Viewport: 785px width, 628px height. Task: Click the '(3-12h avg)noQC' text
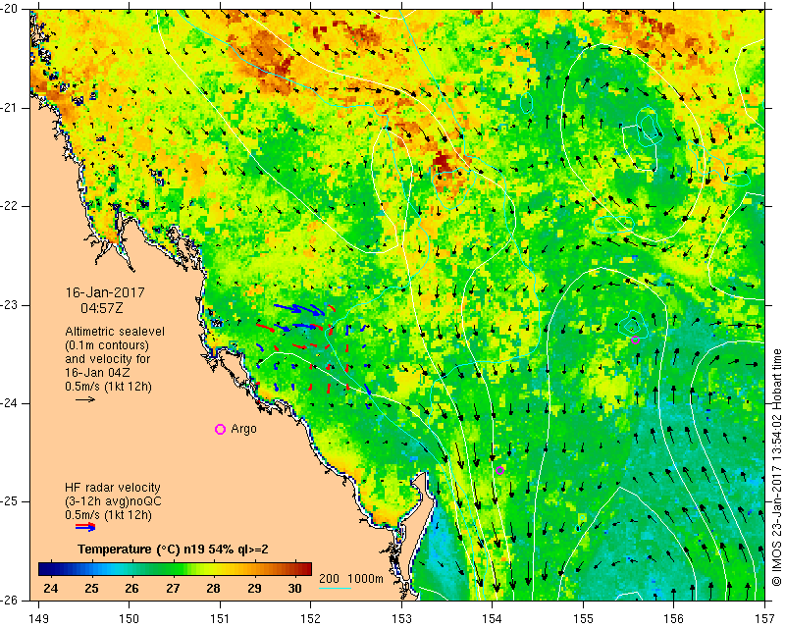tap(113, 501)
